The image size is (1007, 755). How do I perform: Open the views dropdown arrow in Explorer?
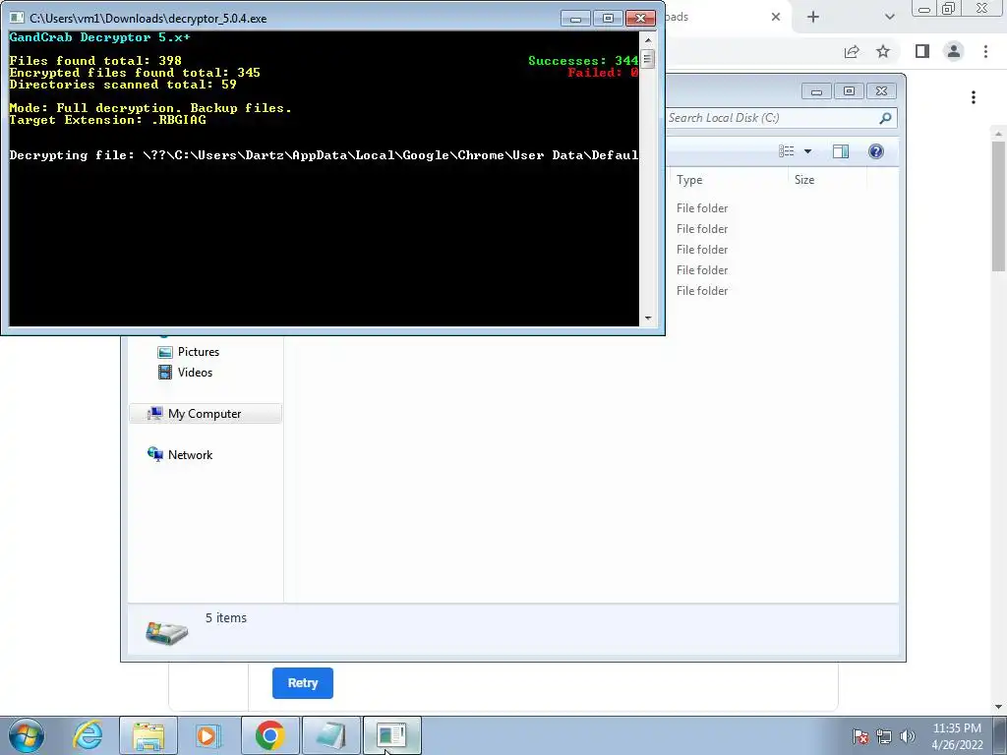click(x=808, y=151)
